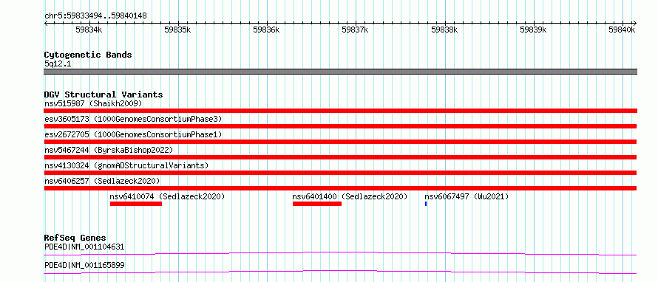This screenshot has width=658, height=282.
Task: Click the right arrowhead of the ruler
Action: pos(635,23)
